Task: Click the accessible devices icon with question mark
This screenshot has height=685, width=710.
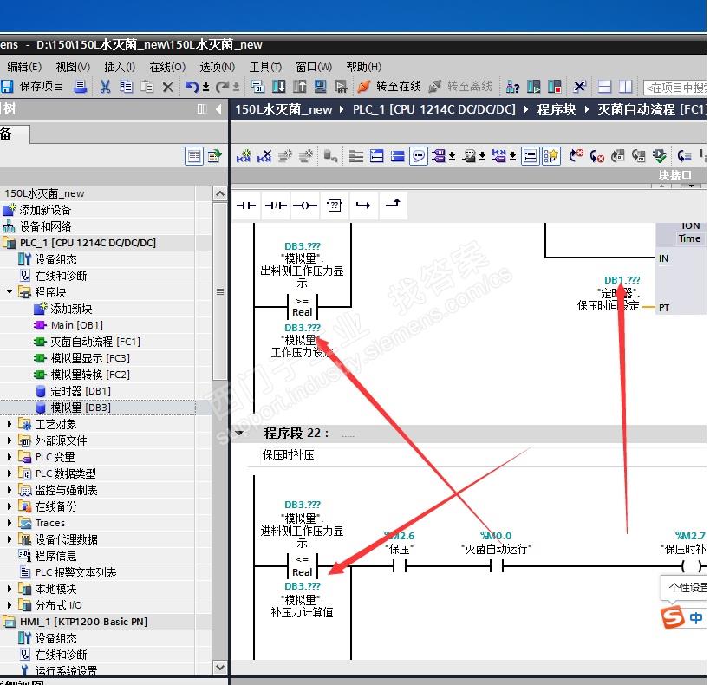Action: coord(512,86)
